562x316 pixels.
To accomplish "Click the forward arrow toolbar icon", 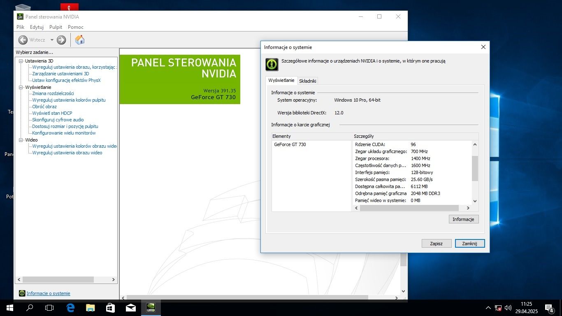I will click(x=61, y=40).
